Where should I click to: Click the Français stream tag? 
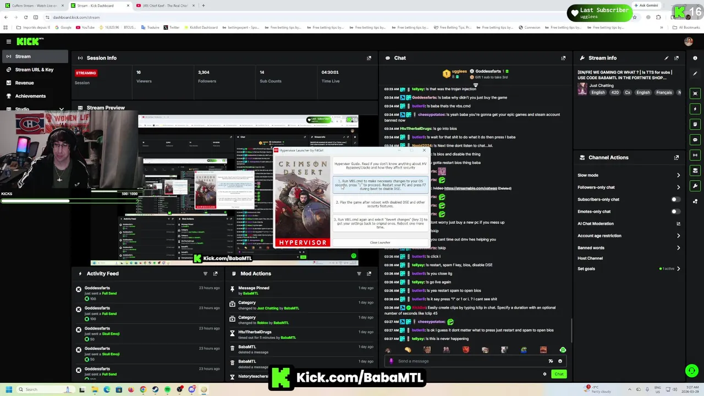pos(664,92)
